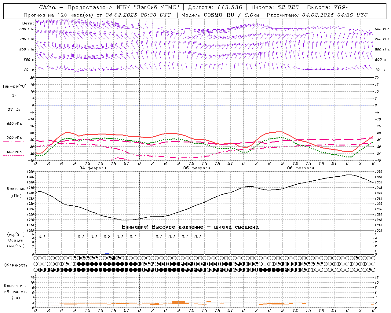Click the computed time "04.02.2025 04:36 UTC"
Image resolution: width=391 pixels, height=313 pixels.
pyautogui.click(x=335, y=15)
